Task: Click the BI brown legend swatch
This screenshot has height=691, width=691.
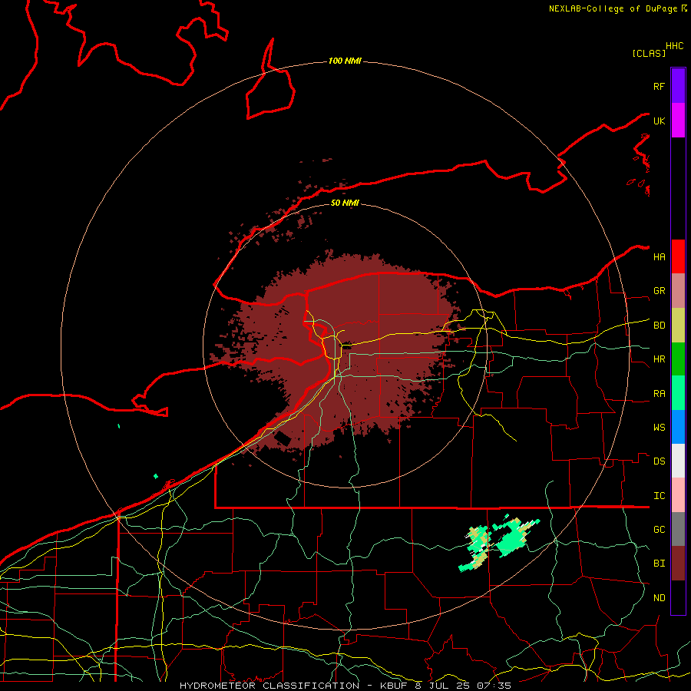Action: [x=678, y=564]
